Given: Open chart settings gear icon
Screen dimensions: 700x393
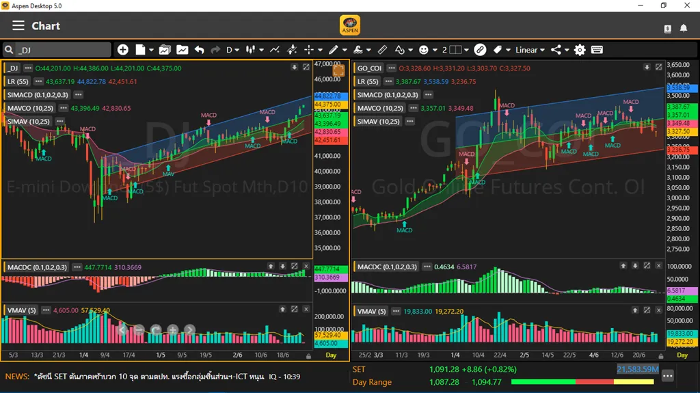Looking at the screenshot, I should coord(580,50).
